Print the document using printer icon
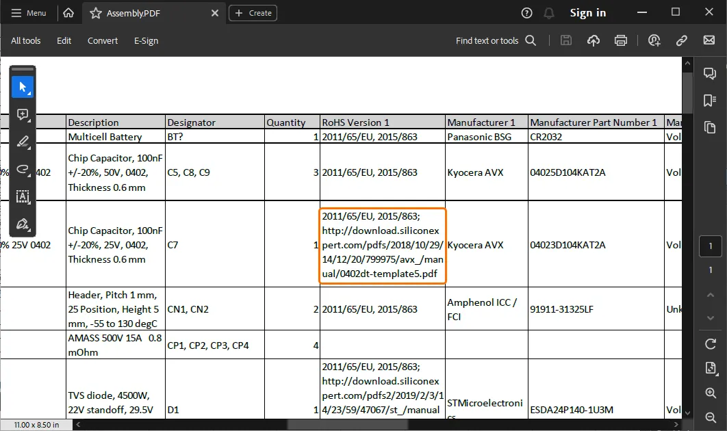This screenshot has width=727, height=431. point(620,40)
